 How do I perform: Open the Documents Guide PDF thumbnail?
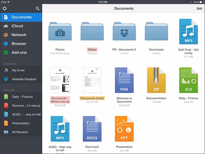click(x=92, y=80)
